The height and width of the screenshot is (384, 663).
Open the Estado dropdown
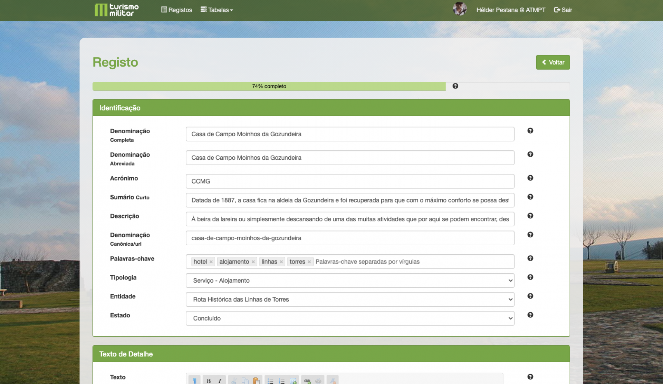tap(350, 318)
